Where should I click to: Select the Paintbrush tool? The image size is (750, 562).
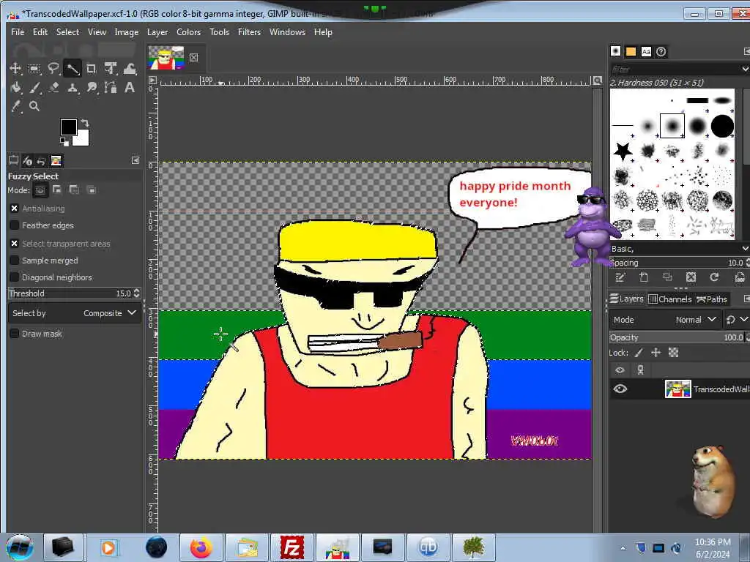point(34,88)
